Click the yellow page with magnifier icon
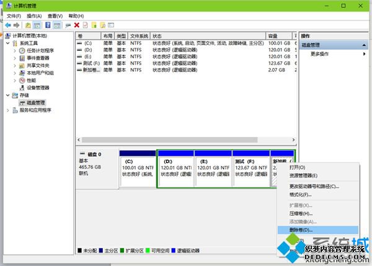 pyautogui.click(x=103, y=25)
